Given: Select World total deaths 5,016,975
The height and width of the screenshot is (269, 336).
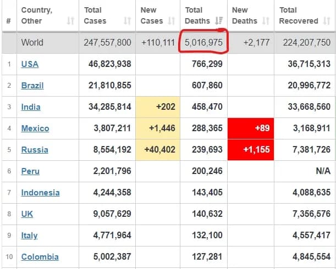Looking at the screenshot, I should tap(203, 42).
